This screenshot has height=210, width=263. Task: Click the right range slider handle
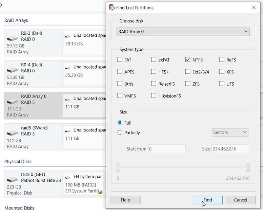248,167
